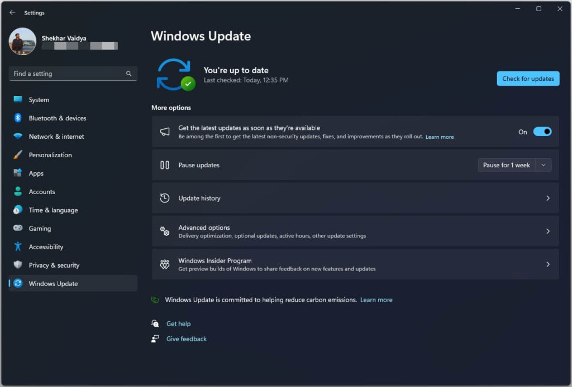
Task: Select the Apps text label
Action: (36, 173)
